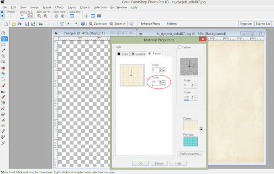This screenshot has width=274, height=174.
Task: Select the Move tool in the tools toolbar
Action: (x=4, y=39)
